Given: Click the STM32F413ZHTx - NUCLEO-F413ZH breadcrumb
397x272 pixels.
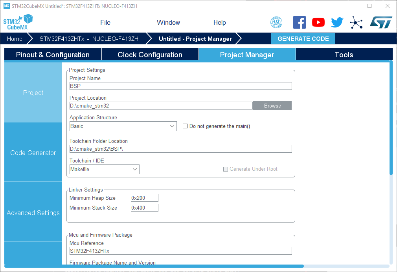Looking at the screenshot, I should (89, 39).
